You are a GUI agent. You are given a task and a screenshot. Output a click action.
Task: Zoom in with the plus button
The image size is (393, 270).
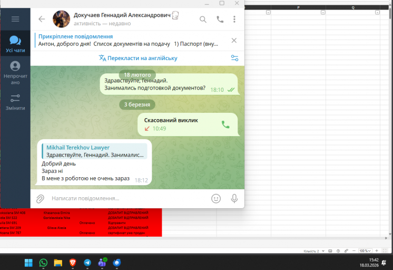coord(377,251)
